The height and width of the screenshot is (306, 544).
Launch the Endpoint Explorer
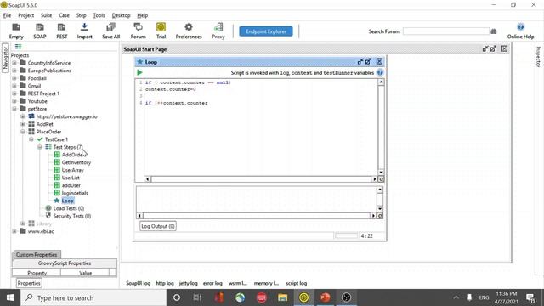pos(266,31)
